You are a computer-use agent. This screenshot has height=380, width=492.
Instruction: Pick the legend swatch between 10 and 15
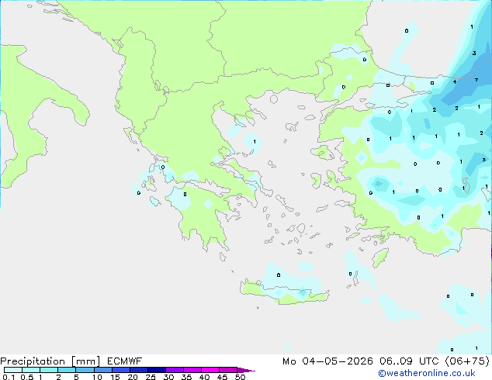(102, 370)
